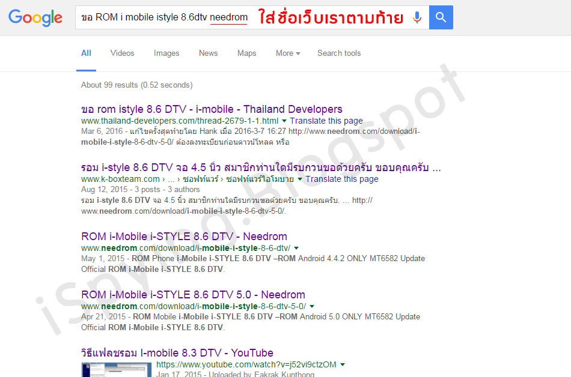
Task: Click the blue magnifier search button
Action: point(441,17)
